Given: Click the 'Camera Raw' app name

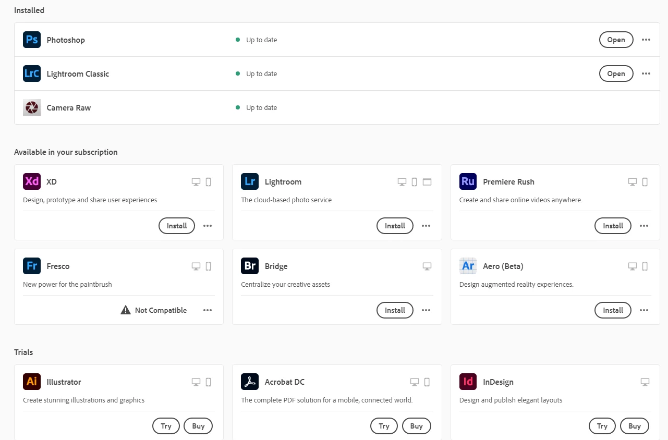Looking at the screenshot, I should pos(69,107).
